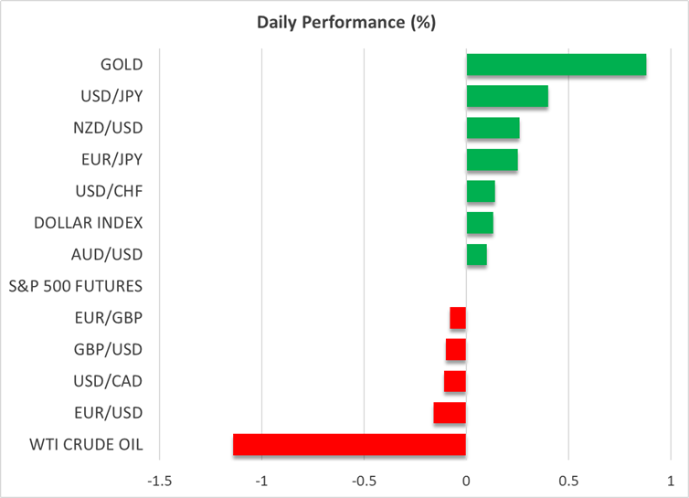The image size is (689, 498).
Task: Click the green USD/CHF bar
Action: 481,191
